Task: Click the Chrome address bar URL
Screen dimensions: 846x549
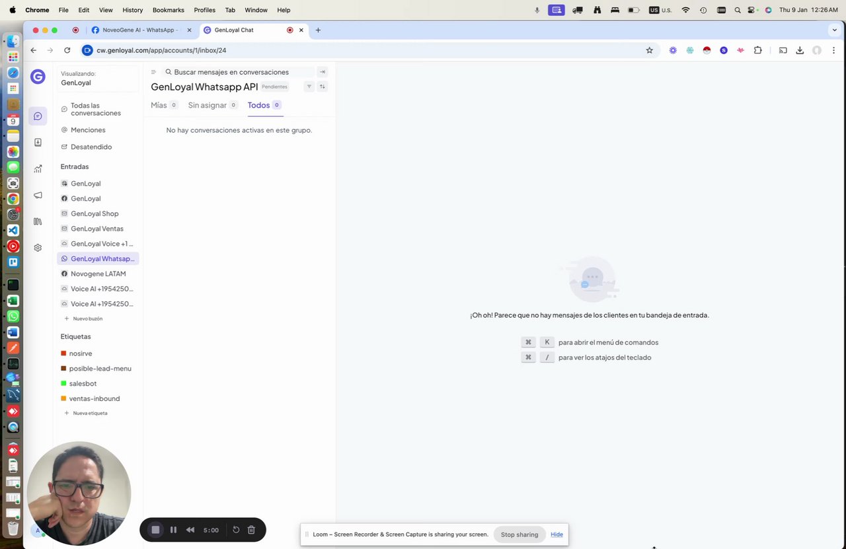Action: point(161,50)
